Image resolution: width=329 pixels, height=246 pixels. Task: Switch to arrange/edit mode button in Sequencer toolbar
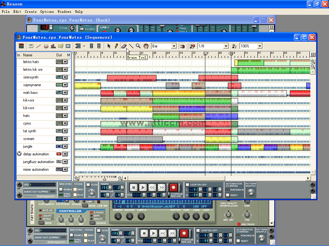21,46
